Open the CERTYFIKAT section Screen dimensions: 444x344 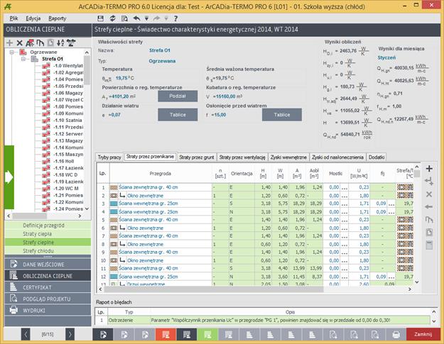(x=48, y=287)
